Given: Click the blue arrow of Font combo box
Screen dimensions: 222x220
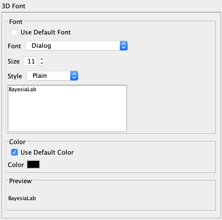Looking at the screenshot, I should [124, 46].
